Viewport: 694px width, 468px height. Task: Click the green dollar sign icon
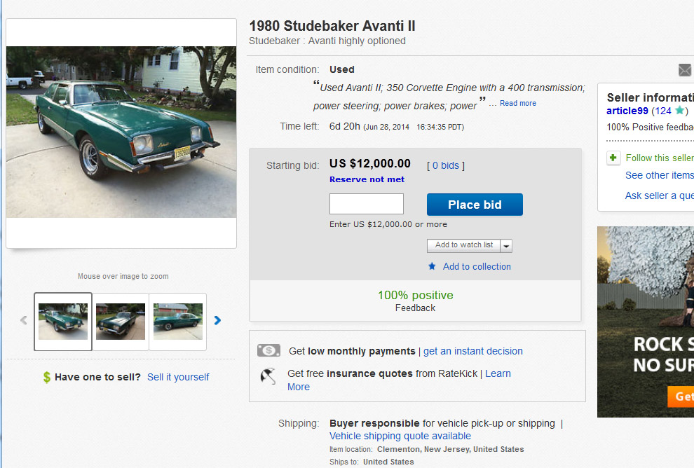tap(46, 377)
